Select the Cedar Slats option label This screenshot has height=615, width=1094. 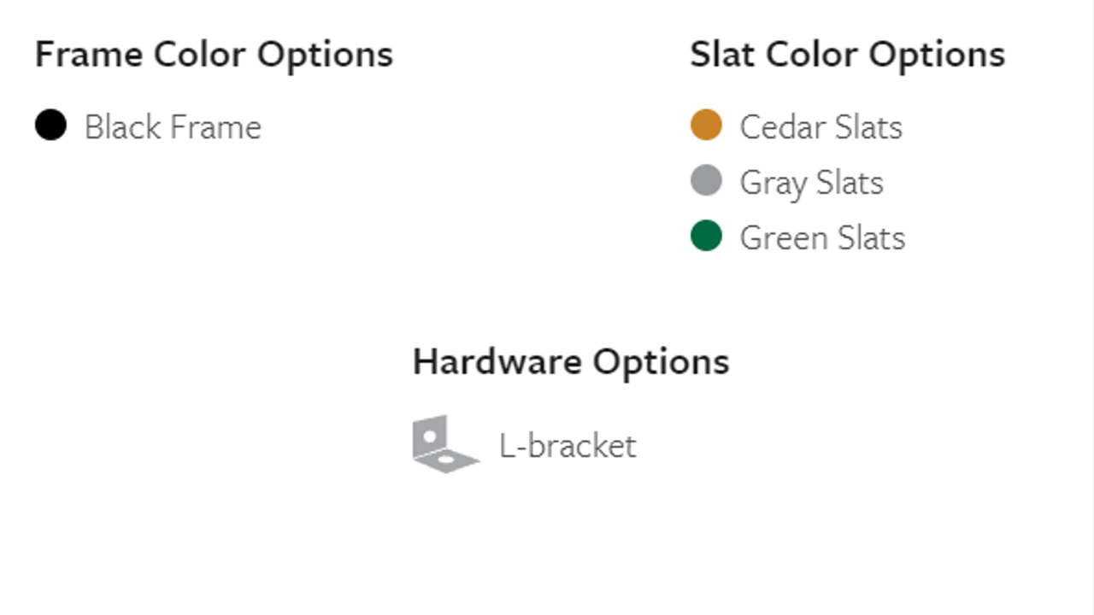[x=820, y=127]
